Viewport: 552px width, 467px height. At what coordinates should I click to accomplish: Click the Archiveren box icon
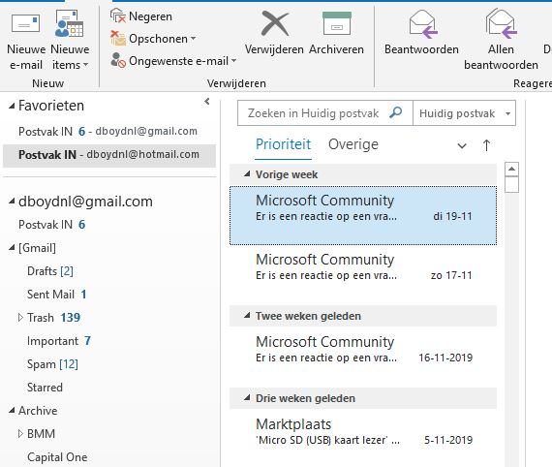(x=337, y=23)
